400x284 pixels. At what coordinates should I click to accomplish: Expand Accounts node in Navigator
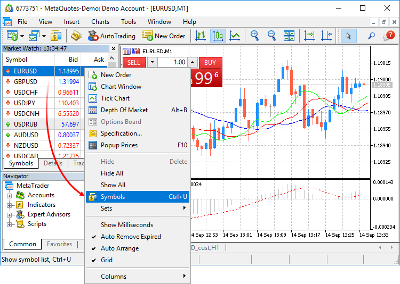[x=9, y=196]
